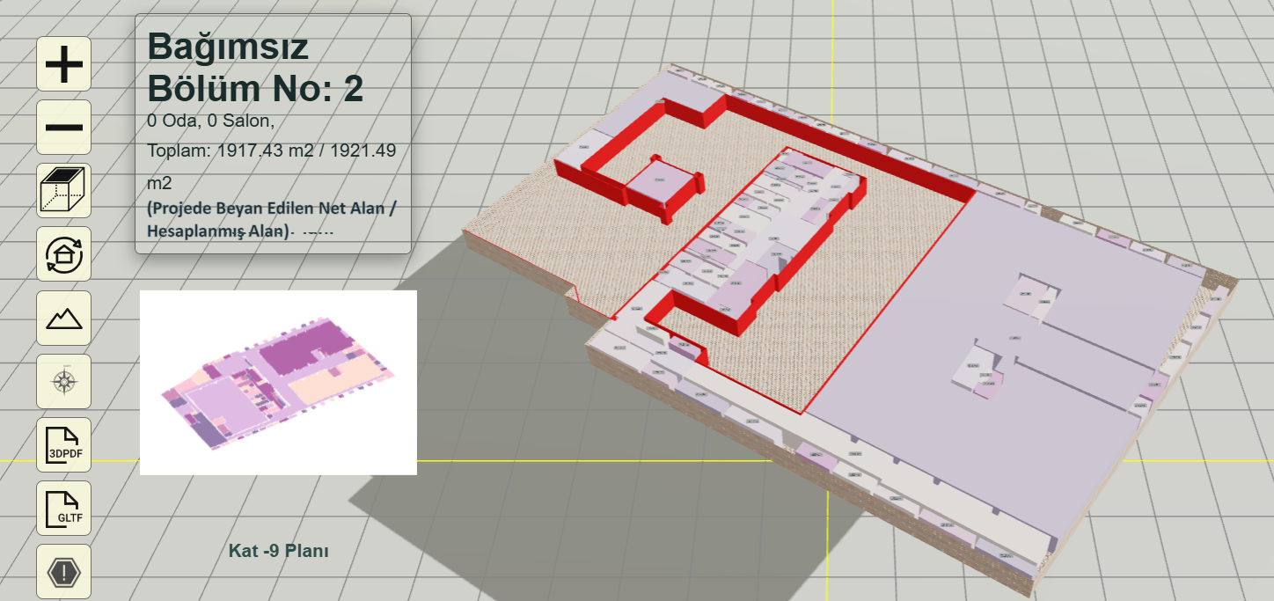Image resolution: width=1274 pixels, height=601 pixels.
Task: Click the compass orientation icon
Action: coord(63,381)
